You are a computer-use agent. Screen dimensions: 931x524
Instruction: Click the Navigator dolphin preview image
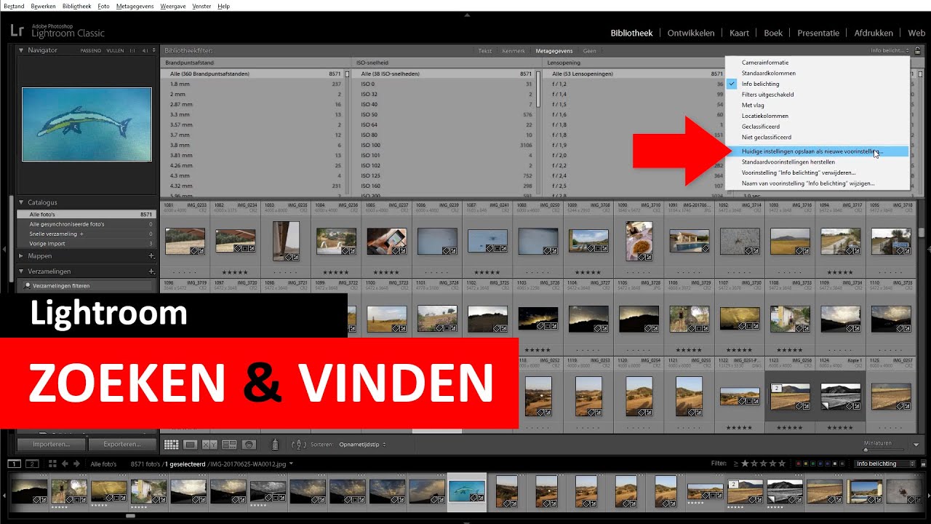[x=87, y=124]
